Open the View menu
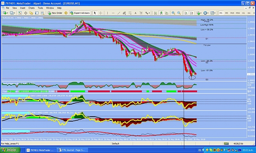 [14, 8]
